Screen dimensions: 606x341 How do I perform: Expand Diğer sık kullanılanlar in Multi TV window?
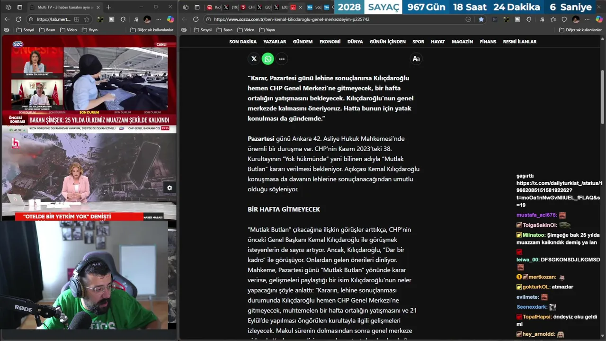pos(151,30)
